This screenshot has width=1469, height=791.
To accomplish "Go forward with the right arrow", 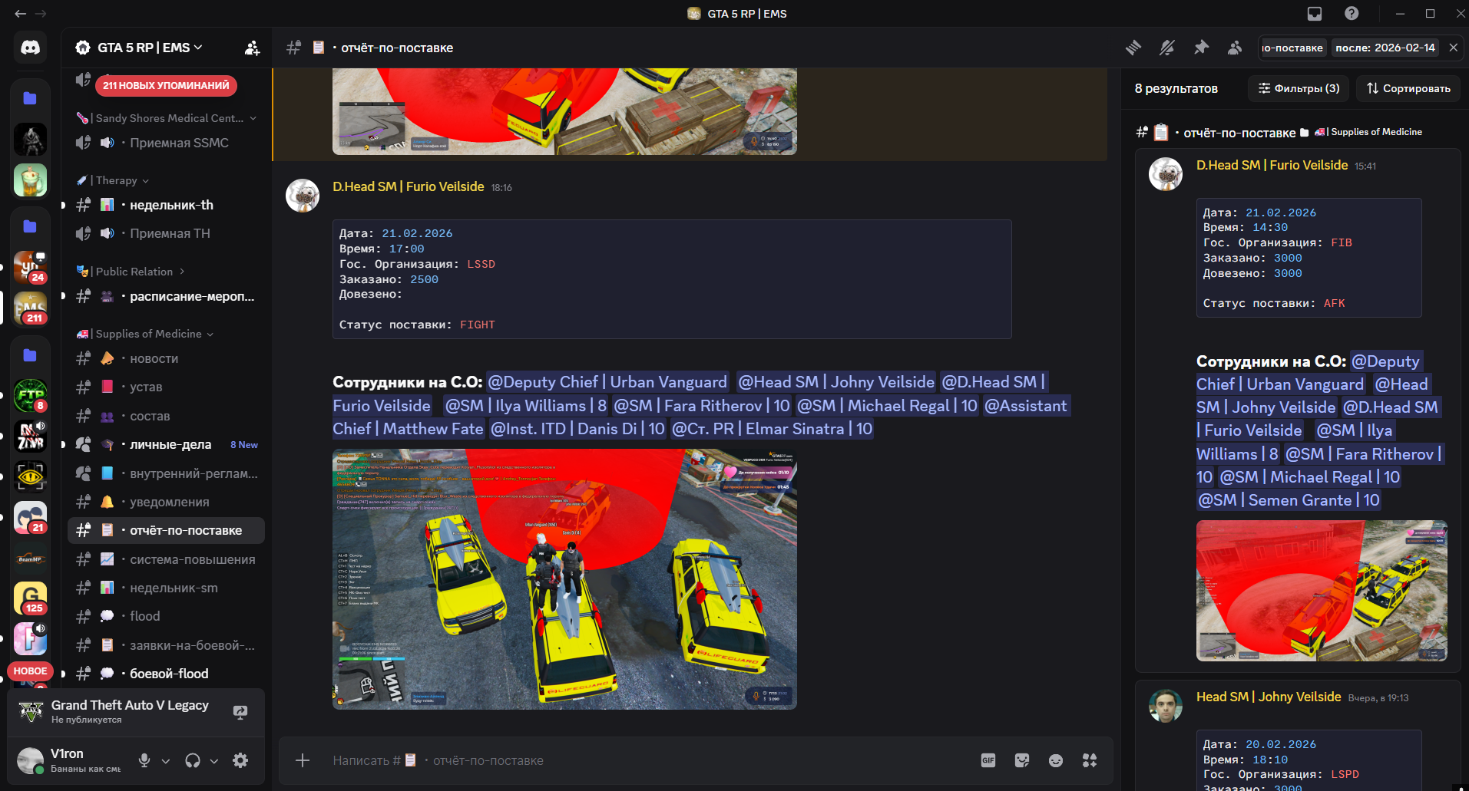I will [x=41, y=14].
